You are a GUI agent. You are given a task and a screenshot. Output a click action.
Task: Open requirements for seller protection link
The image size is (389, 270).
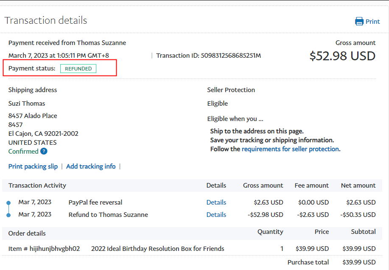click(x=290, y=149)
